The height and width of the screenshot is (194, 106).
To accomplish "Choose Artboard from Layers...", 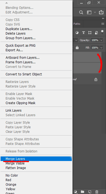I will (22, 58).
